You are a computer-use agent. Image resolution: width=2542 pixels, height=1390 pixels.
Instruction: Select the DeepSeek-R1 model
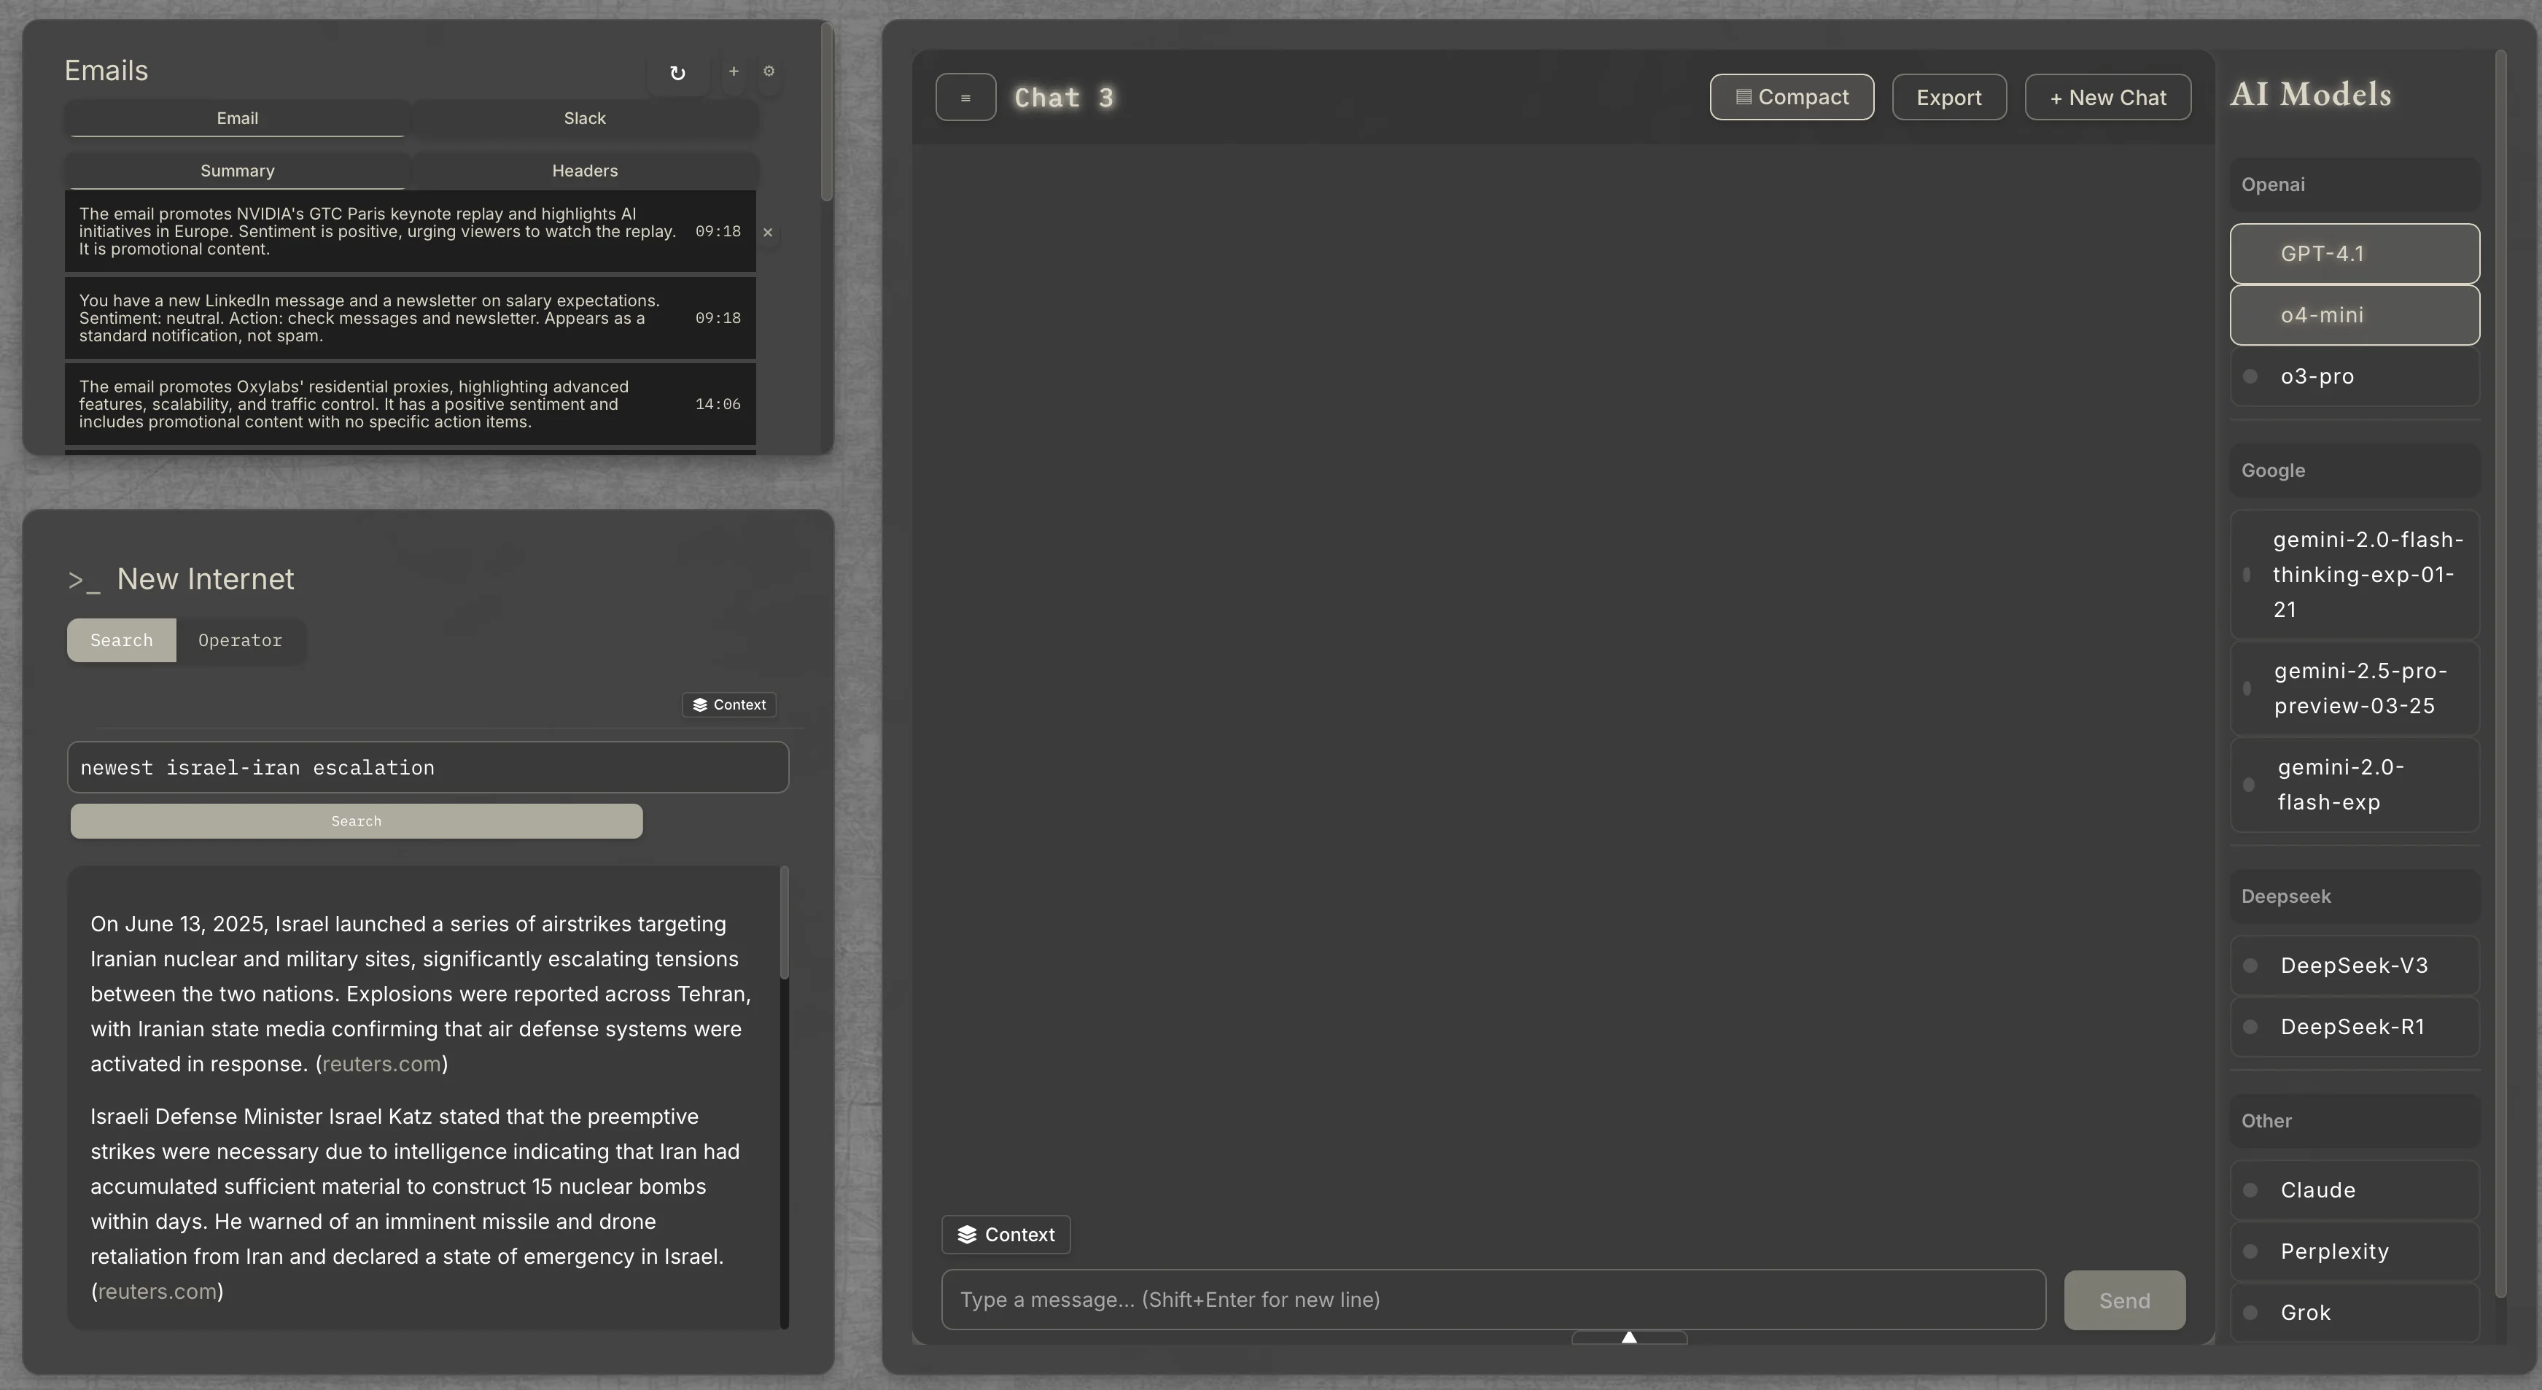[2352, 1027]
